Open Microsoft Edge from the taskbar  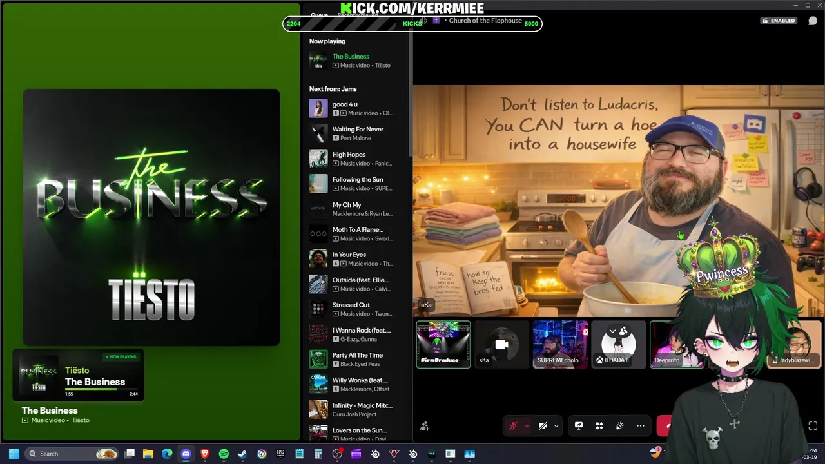click(x=167, y=454)
